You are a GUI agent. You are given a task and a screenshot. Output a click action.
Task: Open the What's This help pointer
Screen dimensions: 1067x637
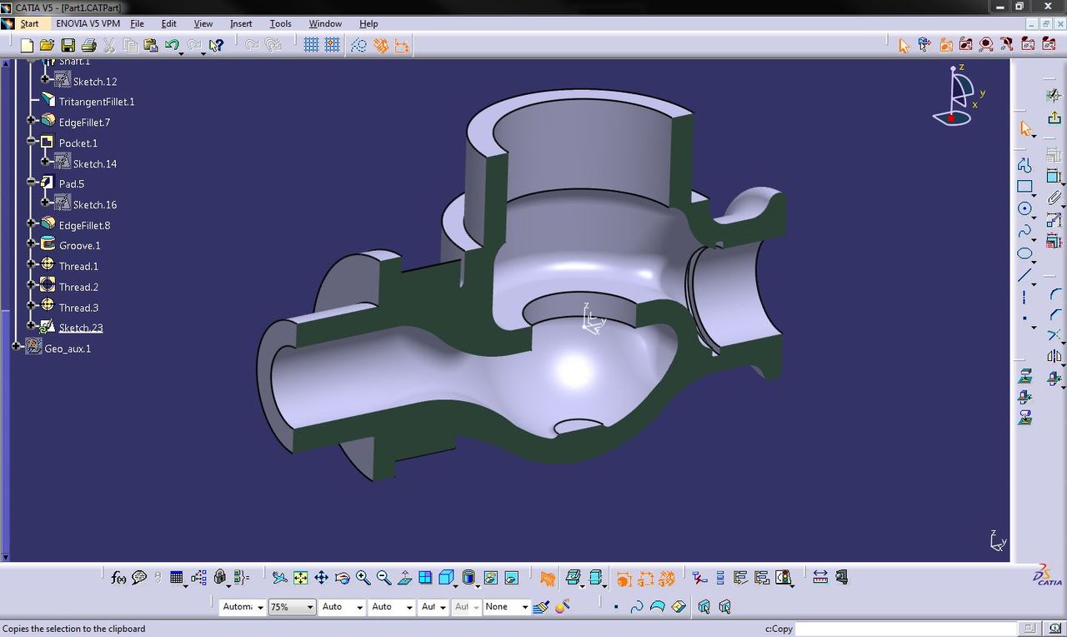pyautogui.click(x=217, y=45)
